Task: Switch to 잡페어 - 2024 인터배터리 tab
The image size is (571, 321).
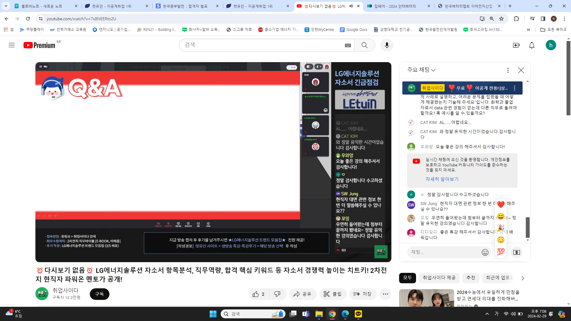Action: click(x=398, y=6)
